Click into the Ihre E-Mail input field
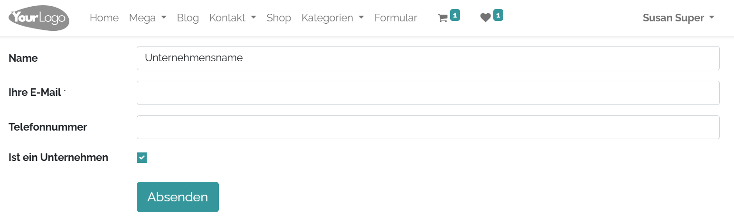This screenshot has height=217, width=734. click(428, 93)
